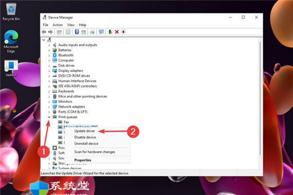Minimize the Device Manager window
The width and height of the screenshot is (293, 195).
230,17
